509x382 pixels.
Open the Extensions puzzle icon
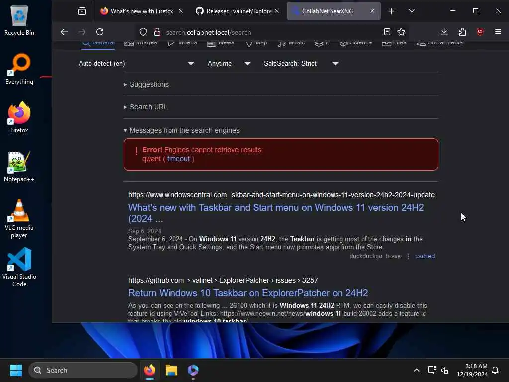pos(462,32)
